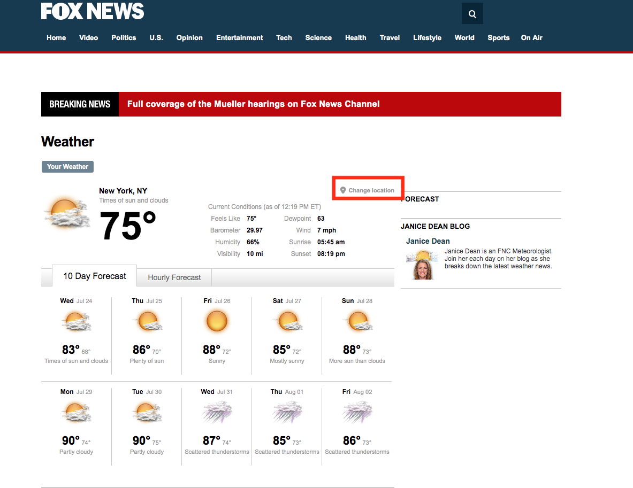The image size is (633, 488).
Task: Click the Fri Jul 26 high 88°
Action: click(211, 350)
